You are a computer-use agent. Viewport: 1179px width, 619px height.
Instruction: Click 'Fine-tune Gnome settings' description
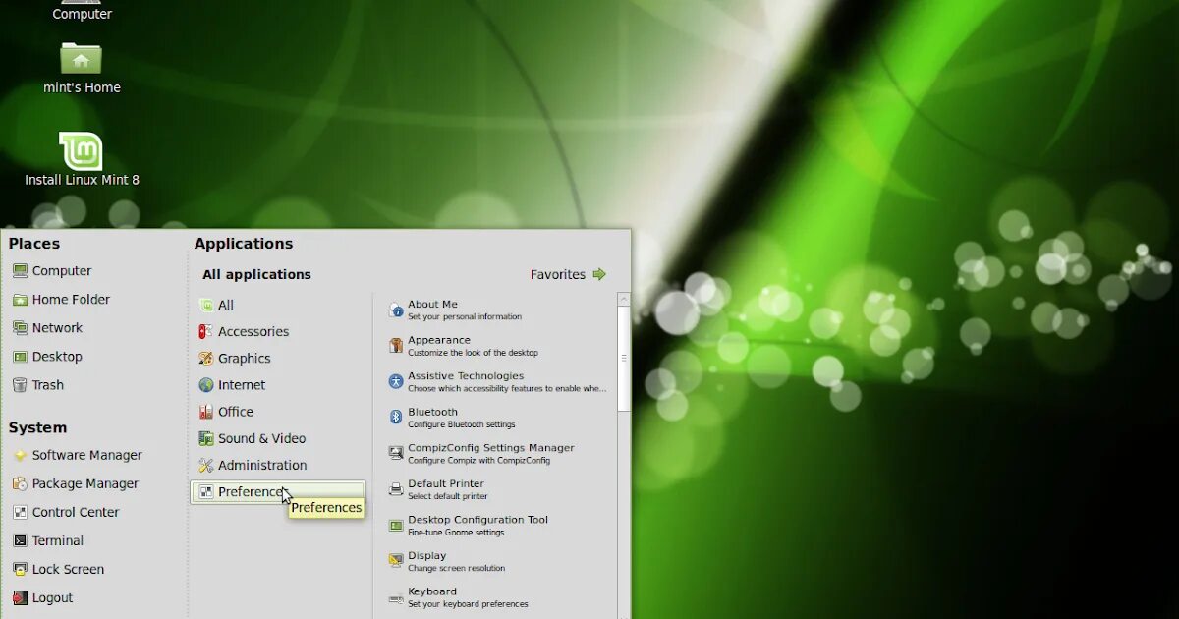coord(456,533)
